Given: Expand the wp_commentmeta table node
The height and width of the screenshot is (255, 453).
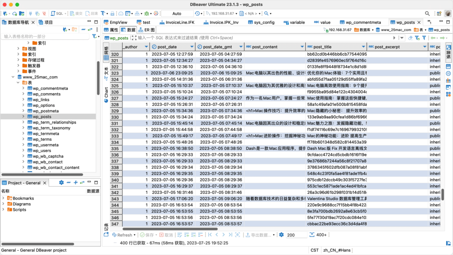Looking at the screenshot, I should point(24,88).
